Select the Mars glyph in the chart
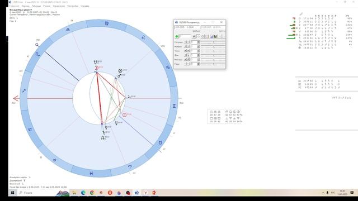The image size is (358, 201). click(x=119, y=76)
